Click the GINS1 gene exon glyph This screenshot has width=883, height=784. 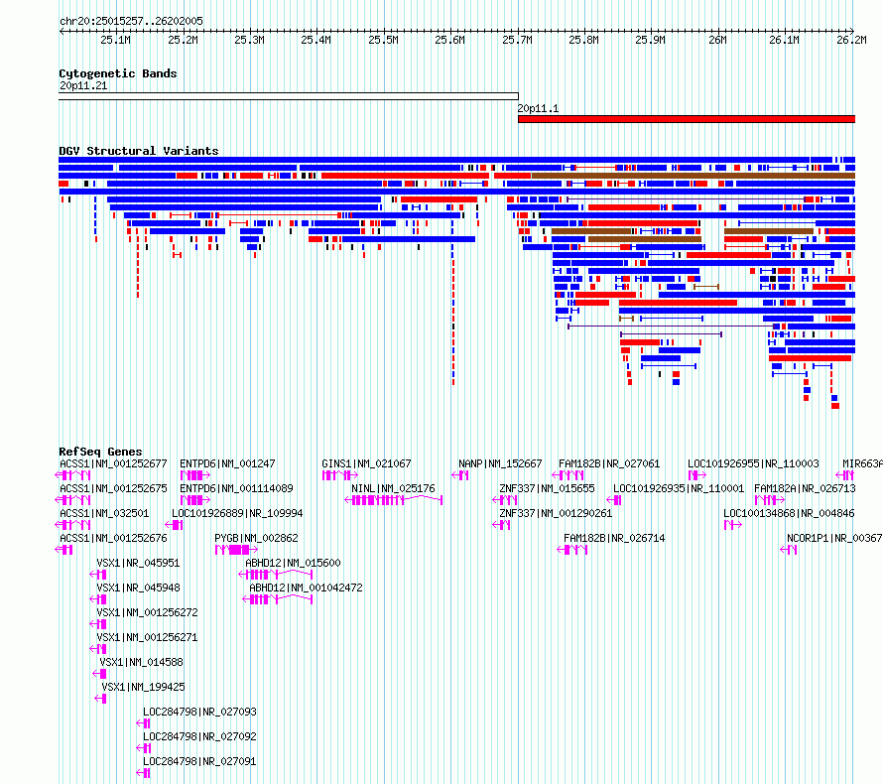point(339,475)
